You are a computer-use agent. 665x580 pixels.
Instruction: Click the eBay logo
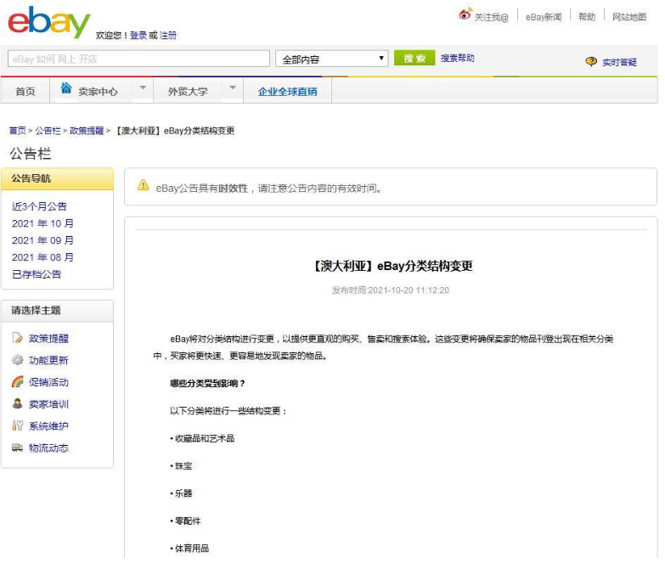(48, 22)
